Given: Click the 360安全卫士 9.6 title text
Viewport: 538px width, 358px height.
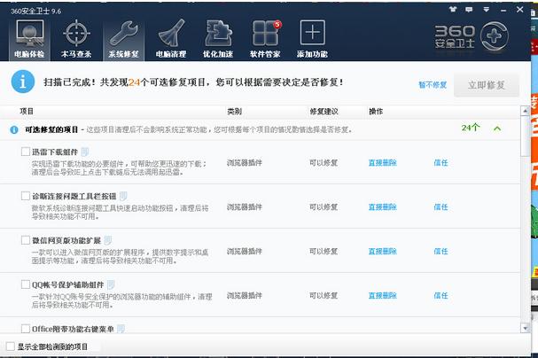Looking at the screenshot, I should pos(35,11).
